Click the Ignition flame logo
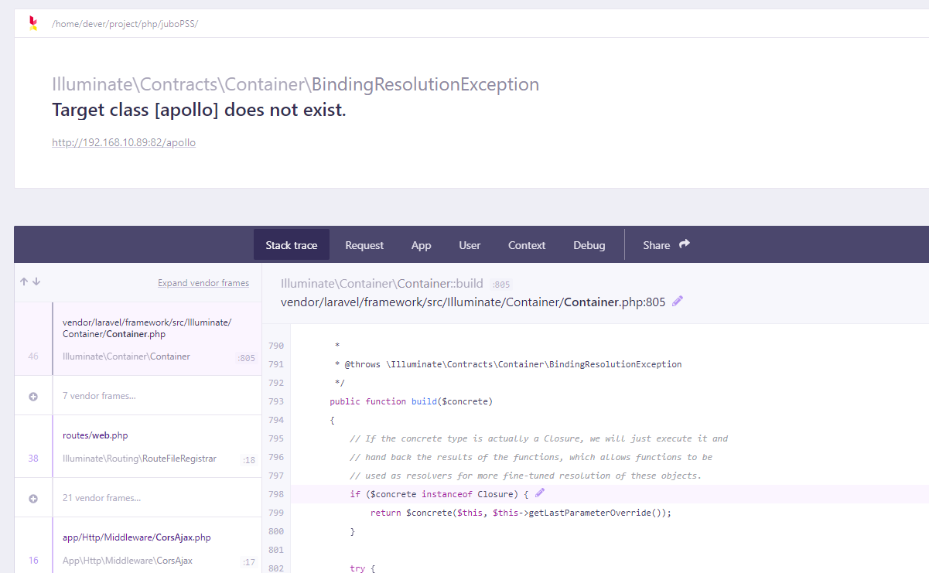The image size is (929, 573). 32,23
